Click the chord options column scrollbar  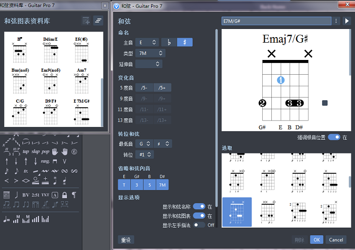point(217,118)
